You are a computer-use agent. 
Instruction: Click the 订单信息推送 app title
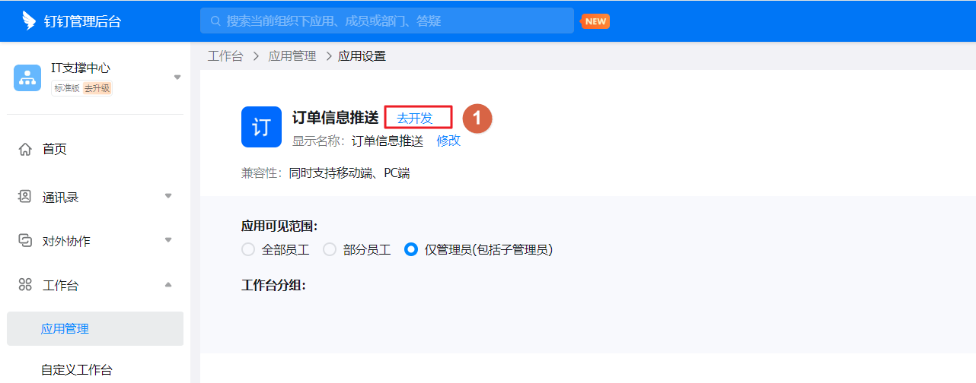(x=335, y=117)
